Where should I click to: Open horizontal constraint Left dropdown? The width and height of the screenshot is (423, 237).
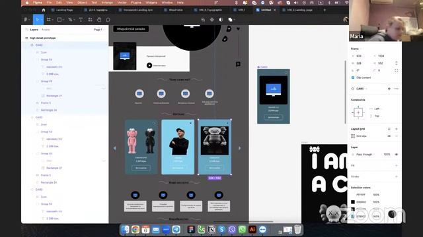(377, 109)
